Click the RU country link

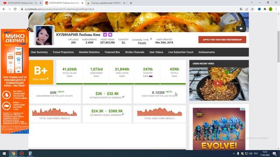pos(123,43)
